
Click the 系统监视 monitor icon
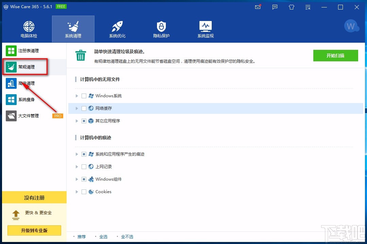(x=206, y=26)
